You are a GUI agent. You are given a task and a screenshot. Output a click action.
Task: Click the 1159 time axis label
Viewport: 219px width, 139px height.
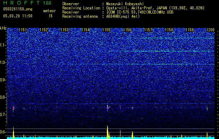click(x=190, y=30)
